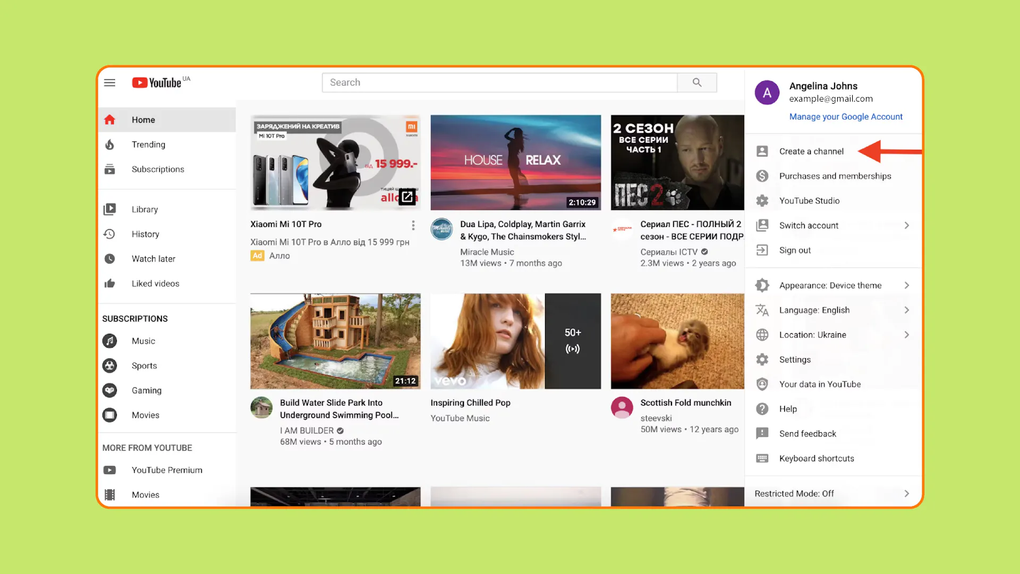Click the Miracle Music channel avatar
This screenshot has height=574, width=1020.
click(441, 230)
